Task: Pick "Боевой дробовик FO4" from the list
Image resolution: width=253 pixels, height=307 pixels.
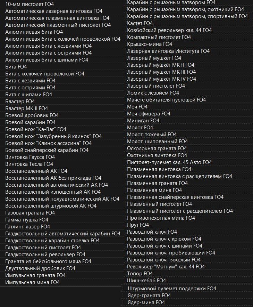Action: [32, 115]
